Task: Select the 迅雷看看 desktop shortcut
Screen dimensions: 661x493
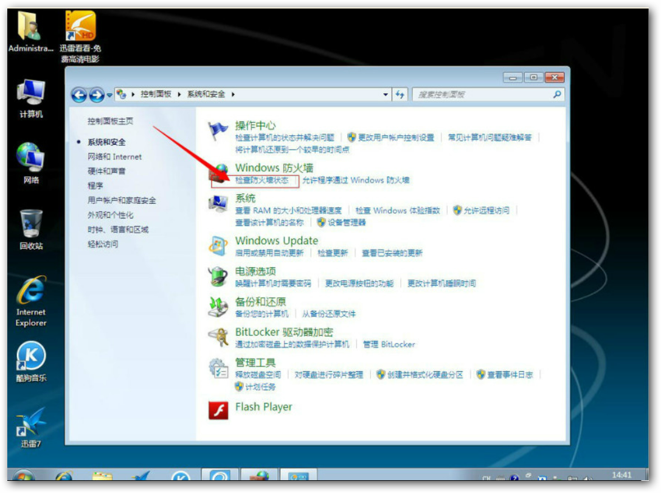Action: (x=80, y=37)
